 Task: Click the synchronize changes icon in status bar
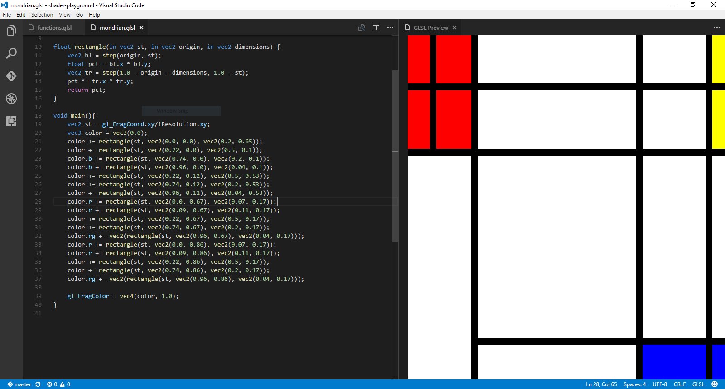coord(38,384)
